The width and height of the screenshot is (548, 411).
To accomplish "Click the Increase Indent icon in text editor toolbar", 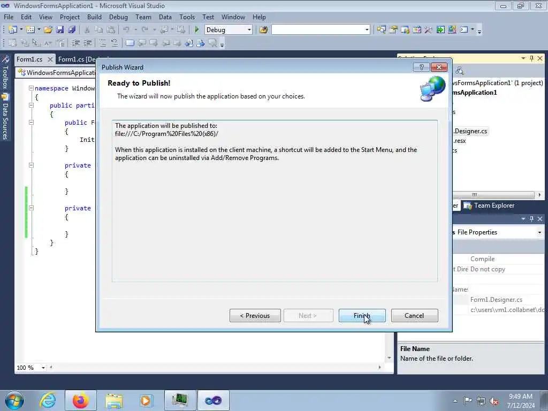I will (87, 43).
